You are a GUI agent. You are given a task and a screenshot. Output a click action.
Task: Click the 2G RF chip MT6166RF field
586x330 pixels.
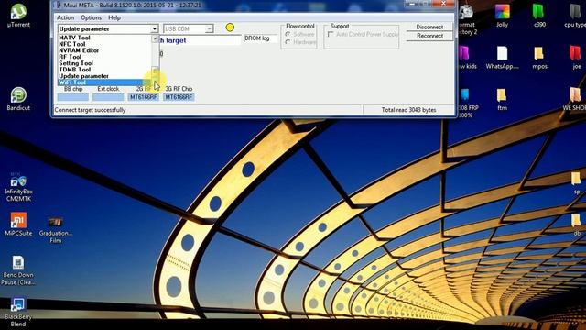144,97
